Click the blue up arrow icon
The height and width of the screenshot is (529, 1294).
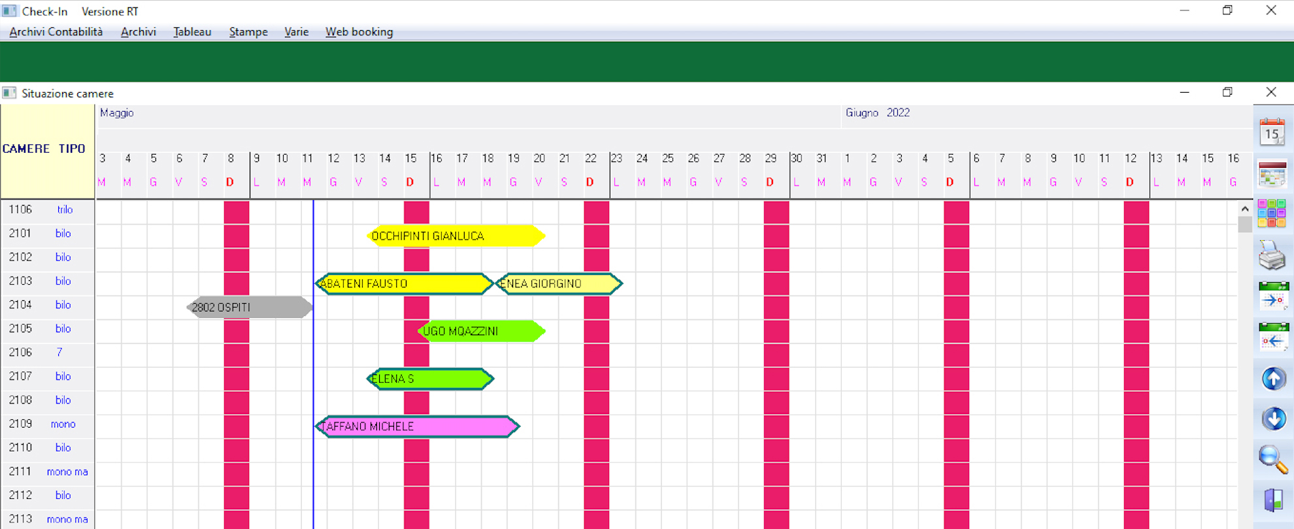pyautogui.click(x=1273, y=378)
